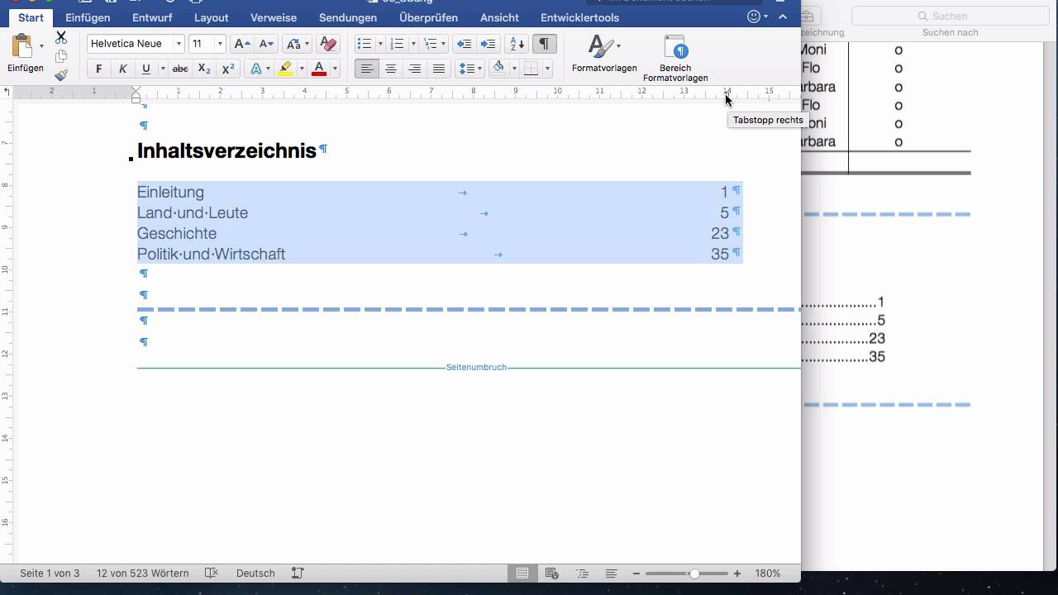Open the line spacing dropdown
The height and width of the screenshot is (595, 1058).
point(470,69)
